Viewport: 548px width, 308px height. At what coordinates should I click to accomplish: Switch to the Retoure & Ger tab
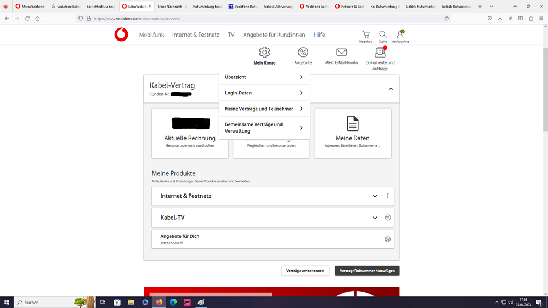pos(349,6)
